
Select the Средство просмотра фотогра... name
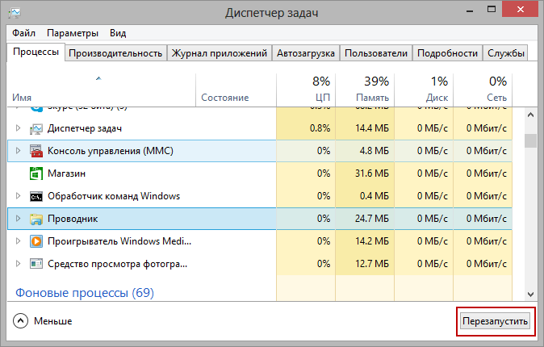[x=117, y=264]
